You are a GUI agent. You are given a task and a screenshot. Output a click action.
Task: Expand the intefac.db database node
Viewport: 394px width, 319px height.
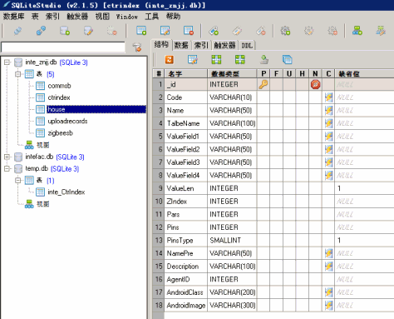[x=7, y=157]
